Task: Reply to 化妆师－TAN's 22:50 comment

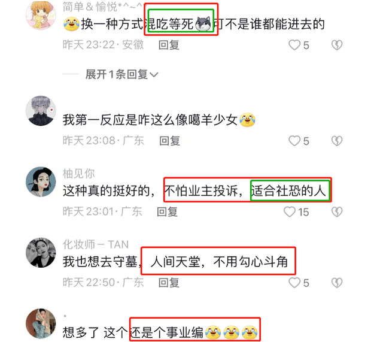Action: click(169, 283)
